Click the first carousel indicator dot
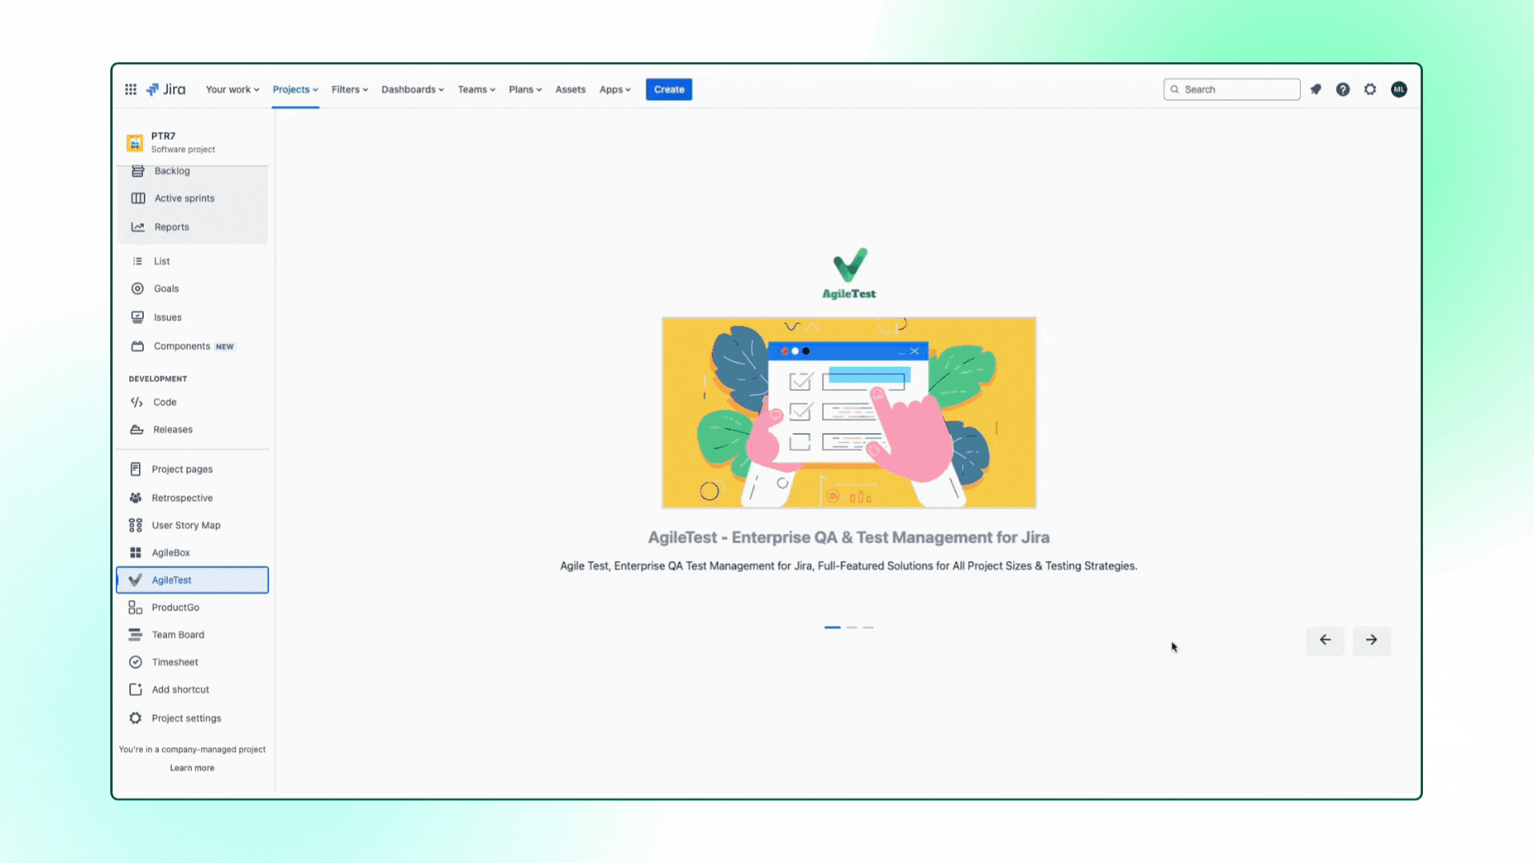 (833, 627)
